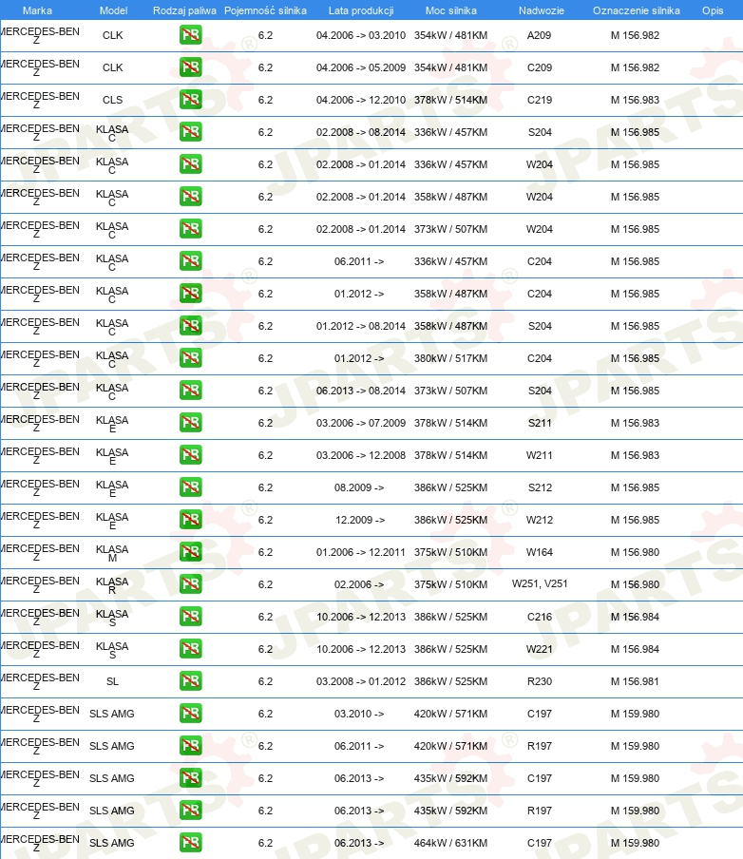Click the fuel type icon in the CLS row
This screenshot has width=743, height=859.
click(191, 100)
